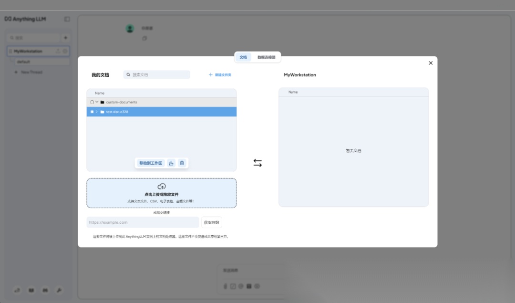Viewport: 515px width, 303px height.
Task: Click the test.xlsx-e328 file name
Action: [117, 112]
